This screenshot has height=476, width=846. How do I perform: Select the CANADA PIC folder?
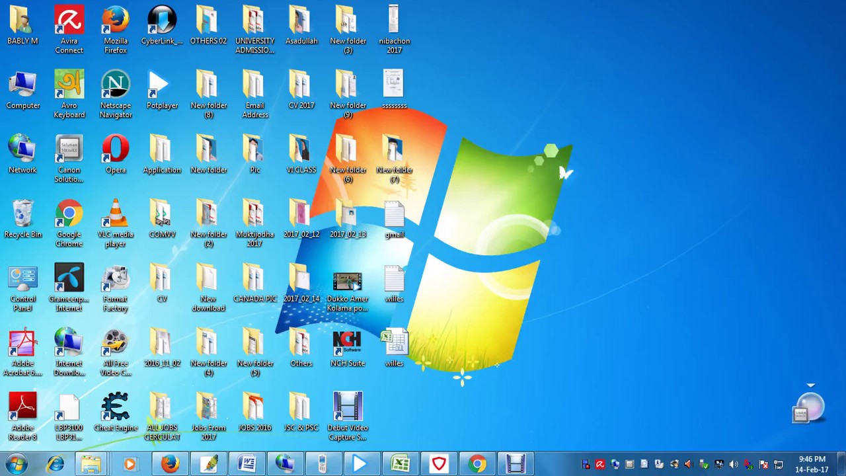[254, 284]
